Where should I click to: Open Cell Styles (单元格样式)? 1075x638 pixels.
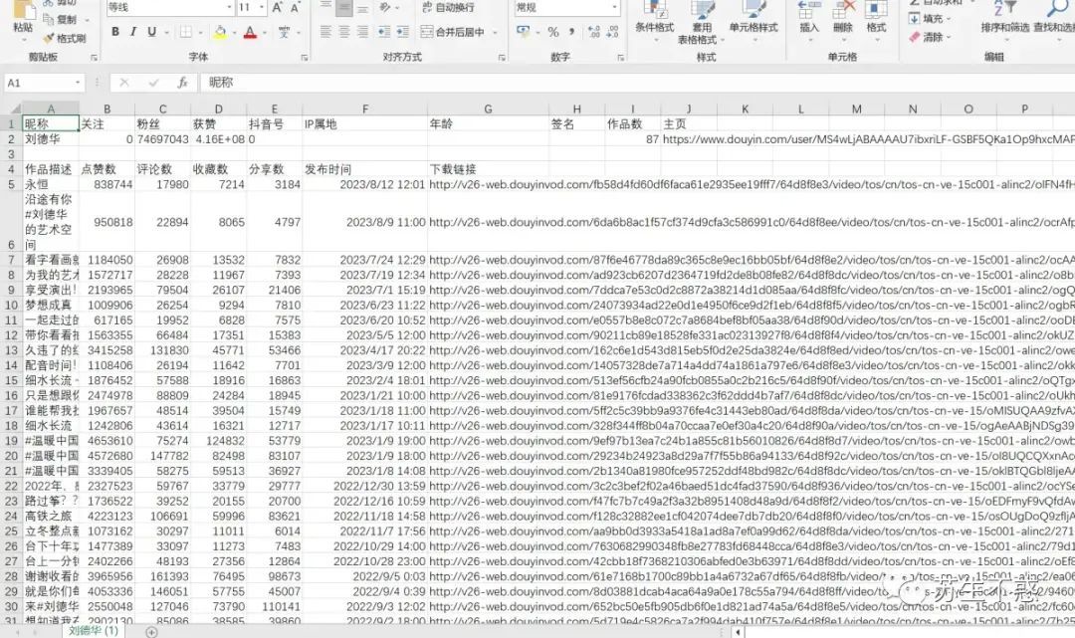753,22
